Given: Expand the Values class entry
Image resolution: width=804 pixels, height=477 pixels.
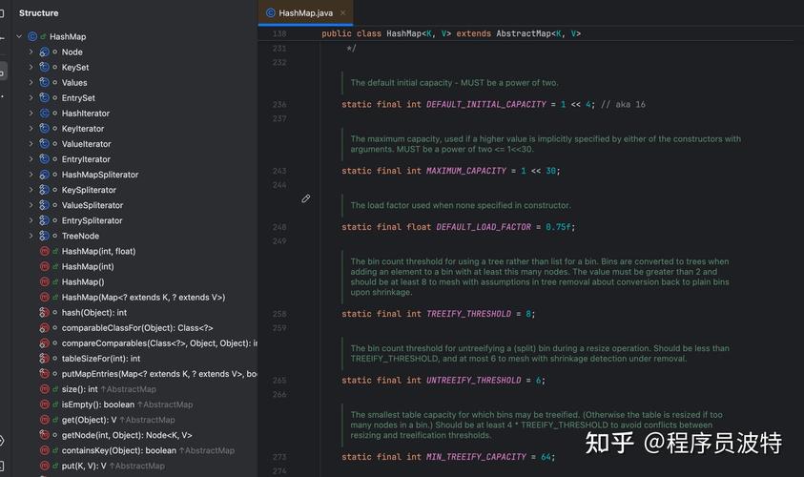Looking at the screenshot, I should 31,83.
